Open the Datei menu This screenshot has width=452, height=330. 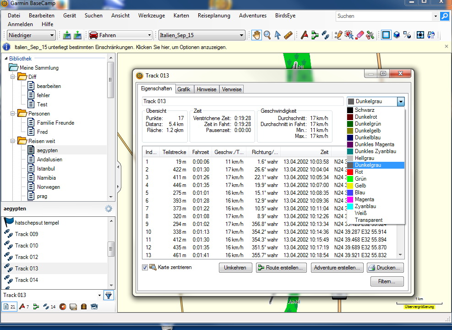[14, 16]
